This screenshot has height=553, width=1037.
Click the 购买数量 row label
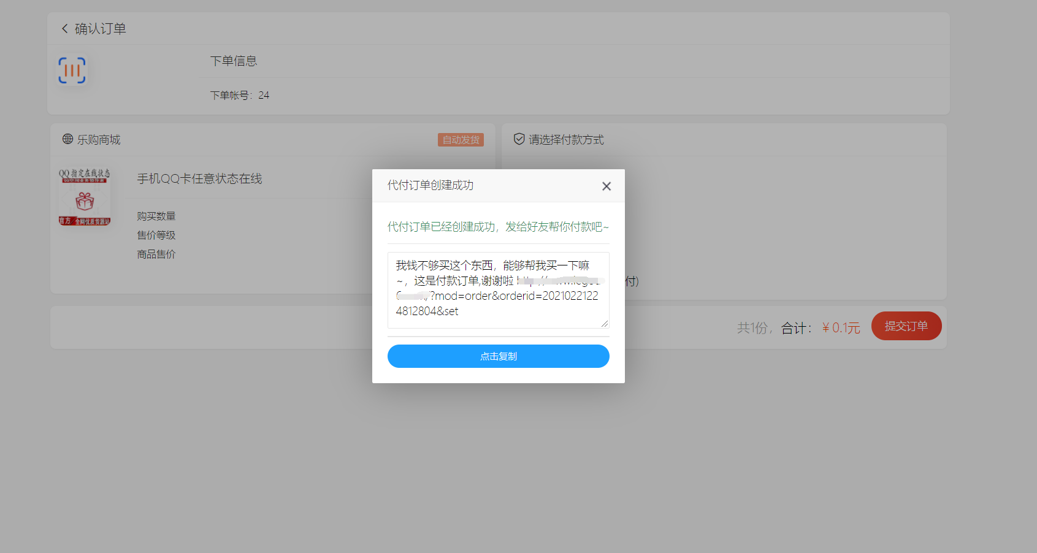point(156,216)
